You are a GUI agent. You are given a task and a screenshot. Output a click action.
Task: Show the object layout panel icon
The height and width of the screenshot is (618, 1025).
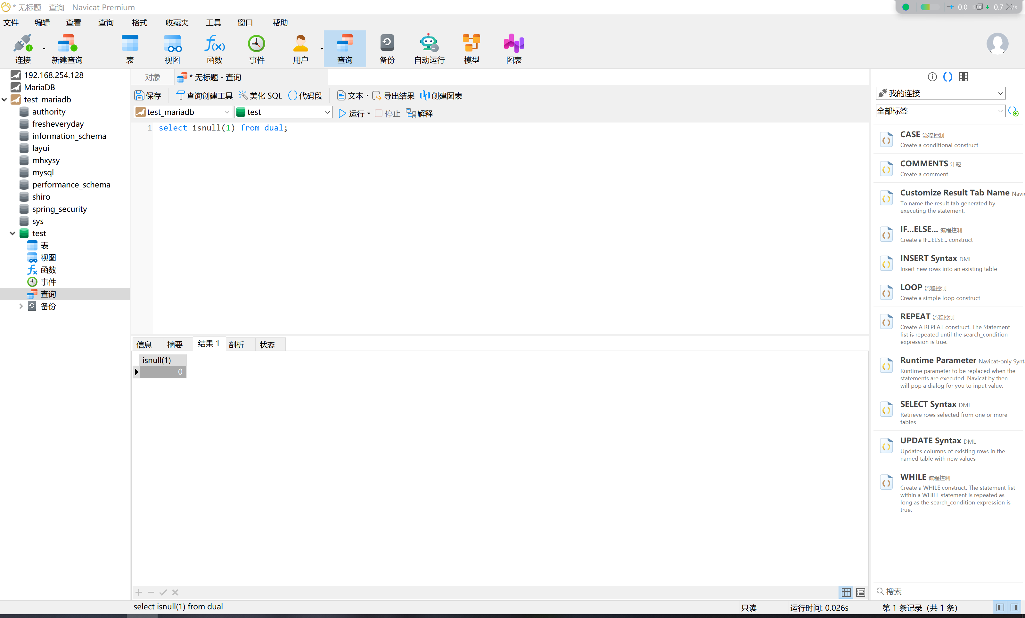[x=963, y=77]
